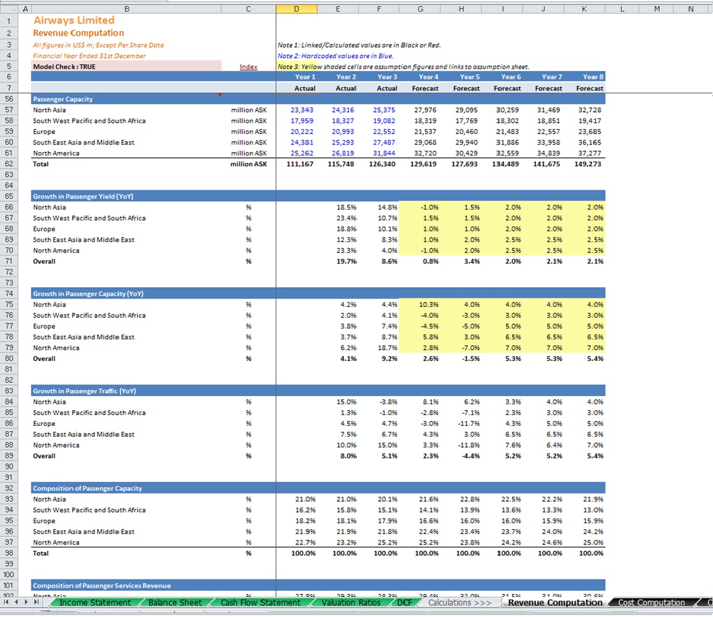The height and width of the screenshot is (617, 713).
Task: Select Total composition 100.0% Year 1 cell
Action: [x=296, y=553]
